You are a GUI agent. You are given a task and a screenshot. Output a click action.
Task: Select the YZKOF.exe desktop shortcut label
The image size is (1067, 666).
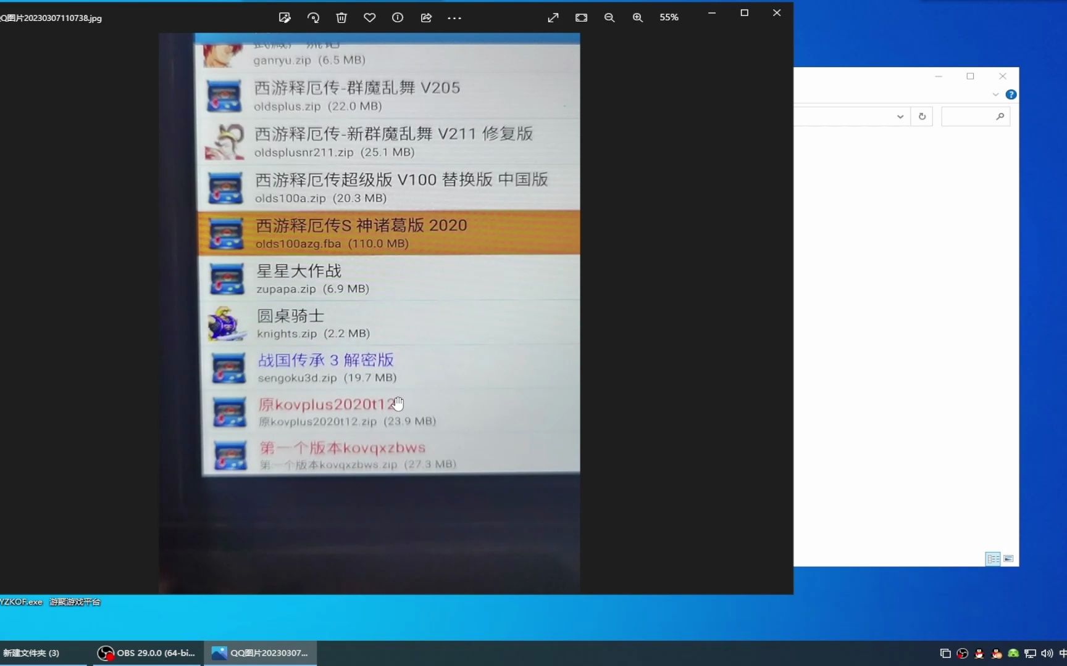tap(21, 602)
